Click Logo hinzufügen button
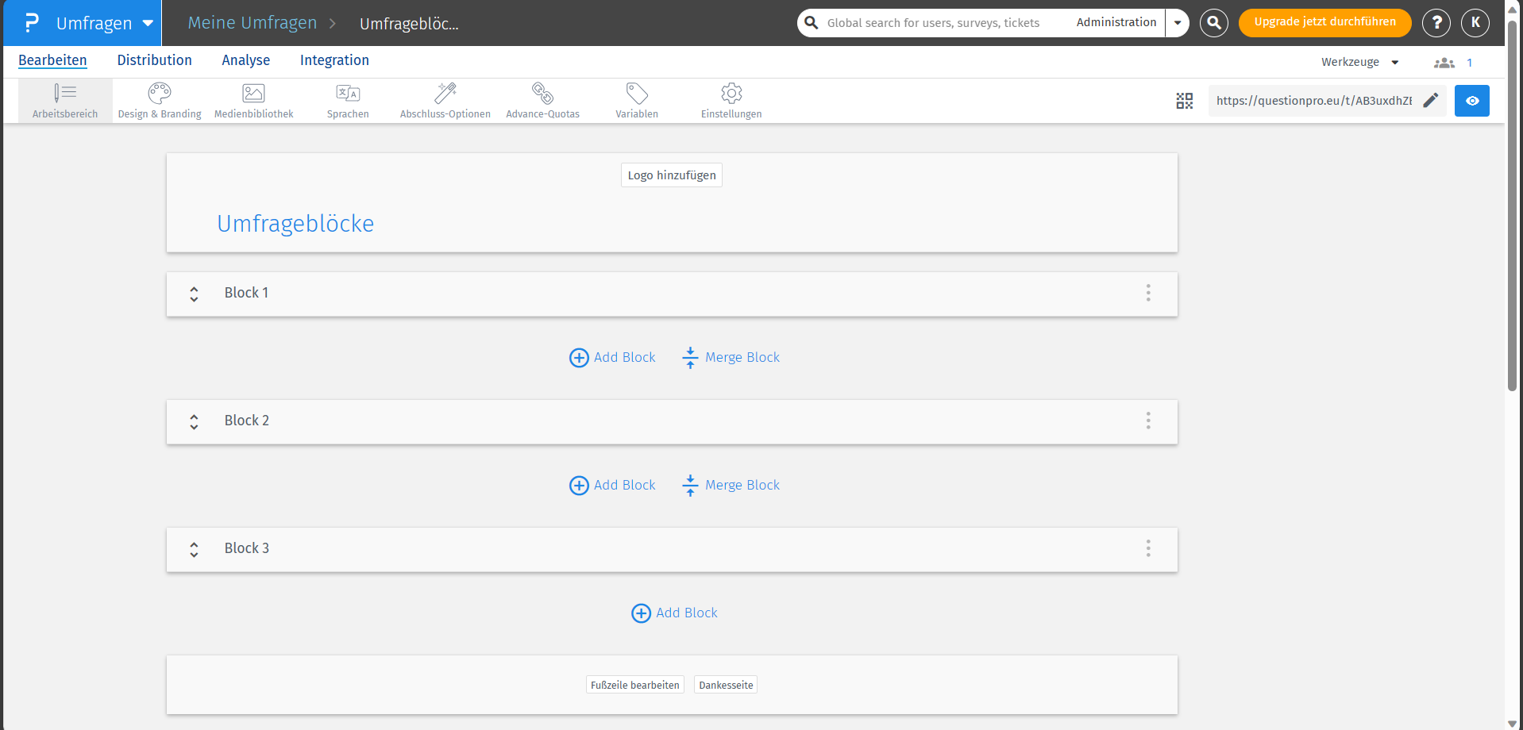1523x730 pixels. tap(672, 175)
